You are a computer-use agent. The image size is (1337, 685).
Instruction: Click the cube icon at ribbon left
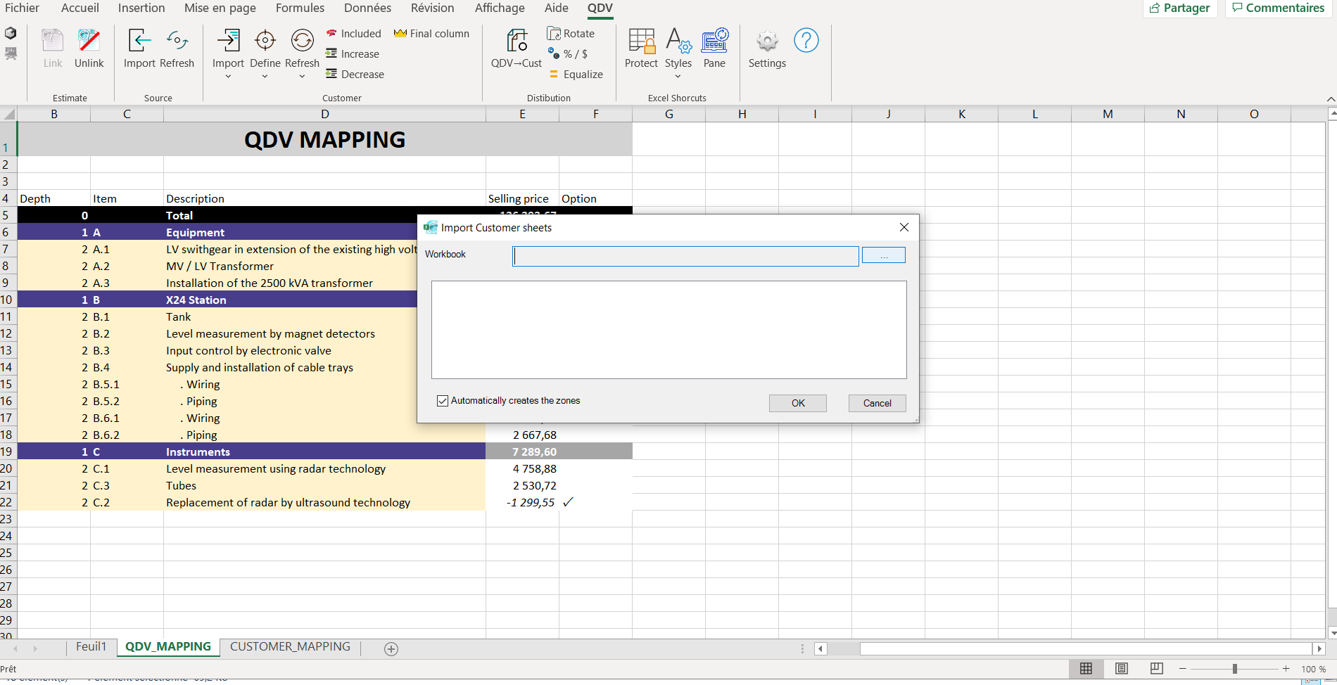pyautogui.click(x=11, y=33)
